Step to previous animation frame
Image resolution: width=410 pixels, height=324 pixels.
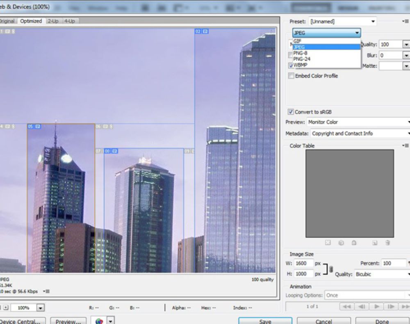(x=361, y=306)
